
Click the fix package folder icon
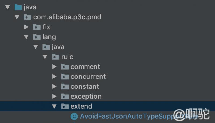tap(37, 27)
